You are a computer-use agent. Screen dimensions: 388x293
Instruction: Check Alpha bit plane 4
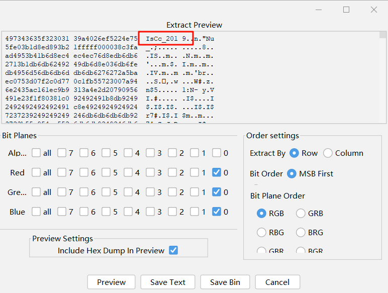pyautogui.click(x=128, y=153)
